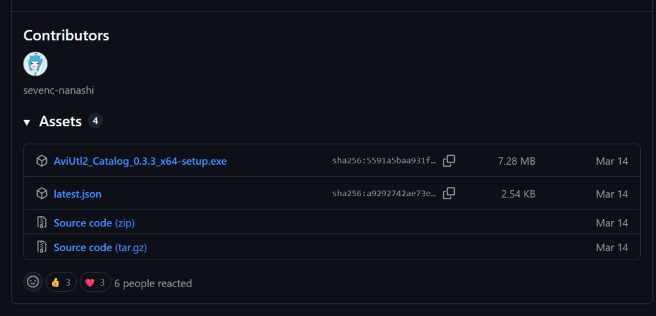Copy sha256 hash of setup.exe asset
Screen dimensions: 656x316
pyautogui.click(x=449, y=161)
